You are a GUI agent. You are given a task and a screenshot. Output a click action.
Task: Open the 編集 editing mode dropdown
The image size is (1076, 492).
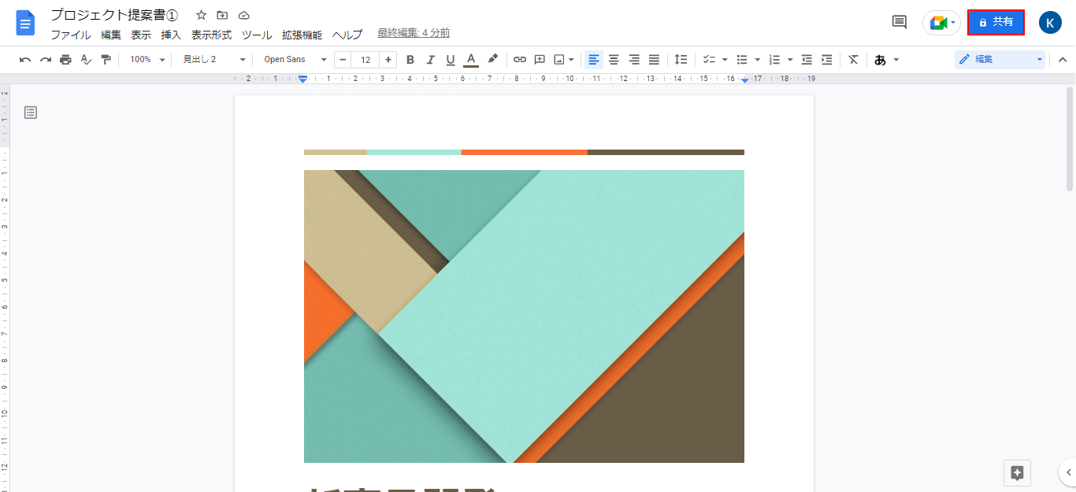pyautogui.click(x=1000, y=59)
